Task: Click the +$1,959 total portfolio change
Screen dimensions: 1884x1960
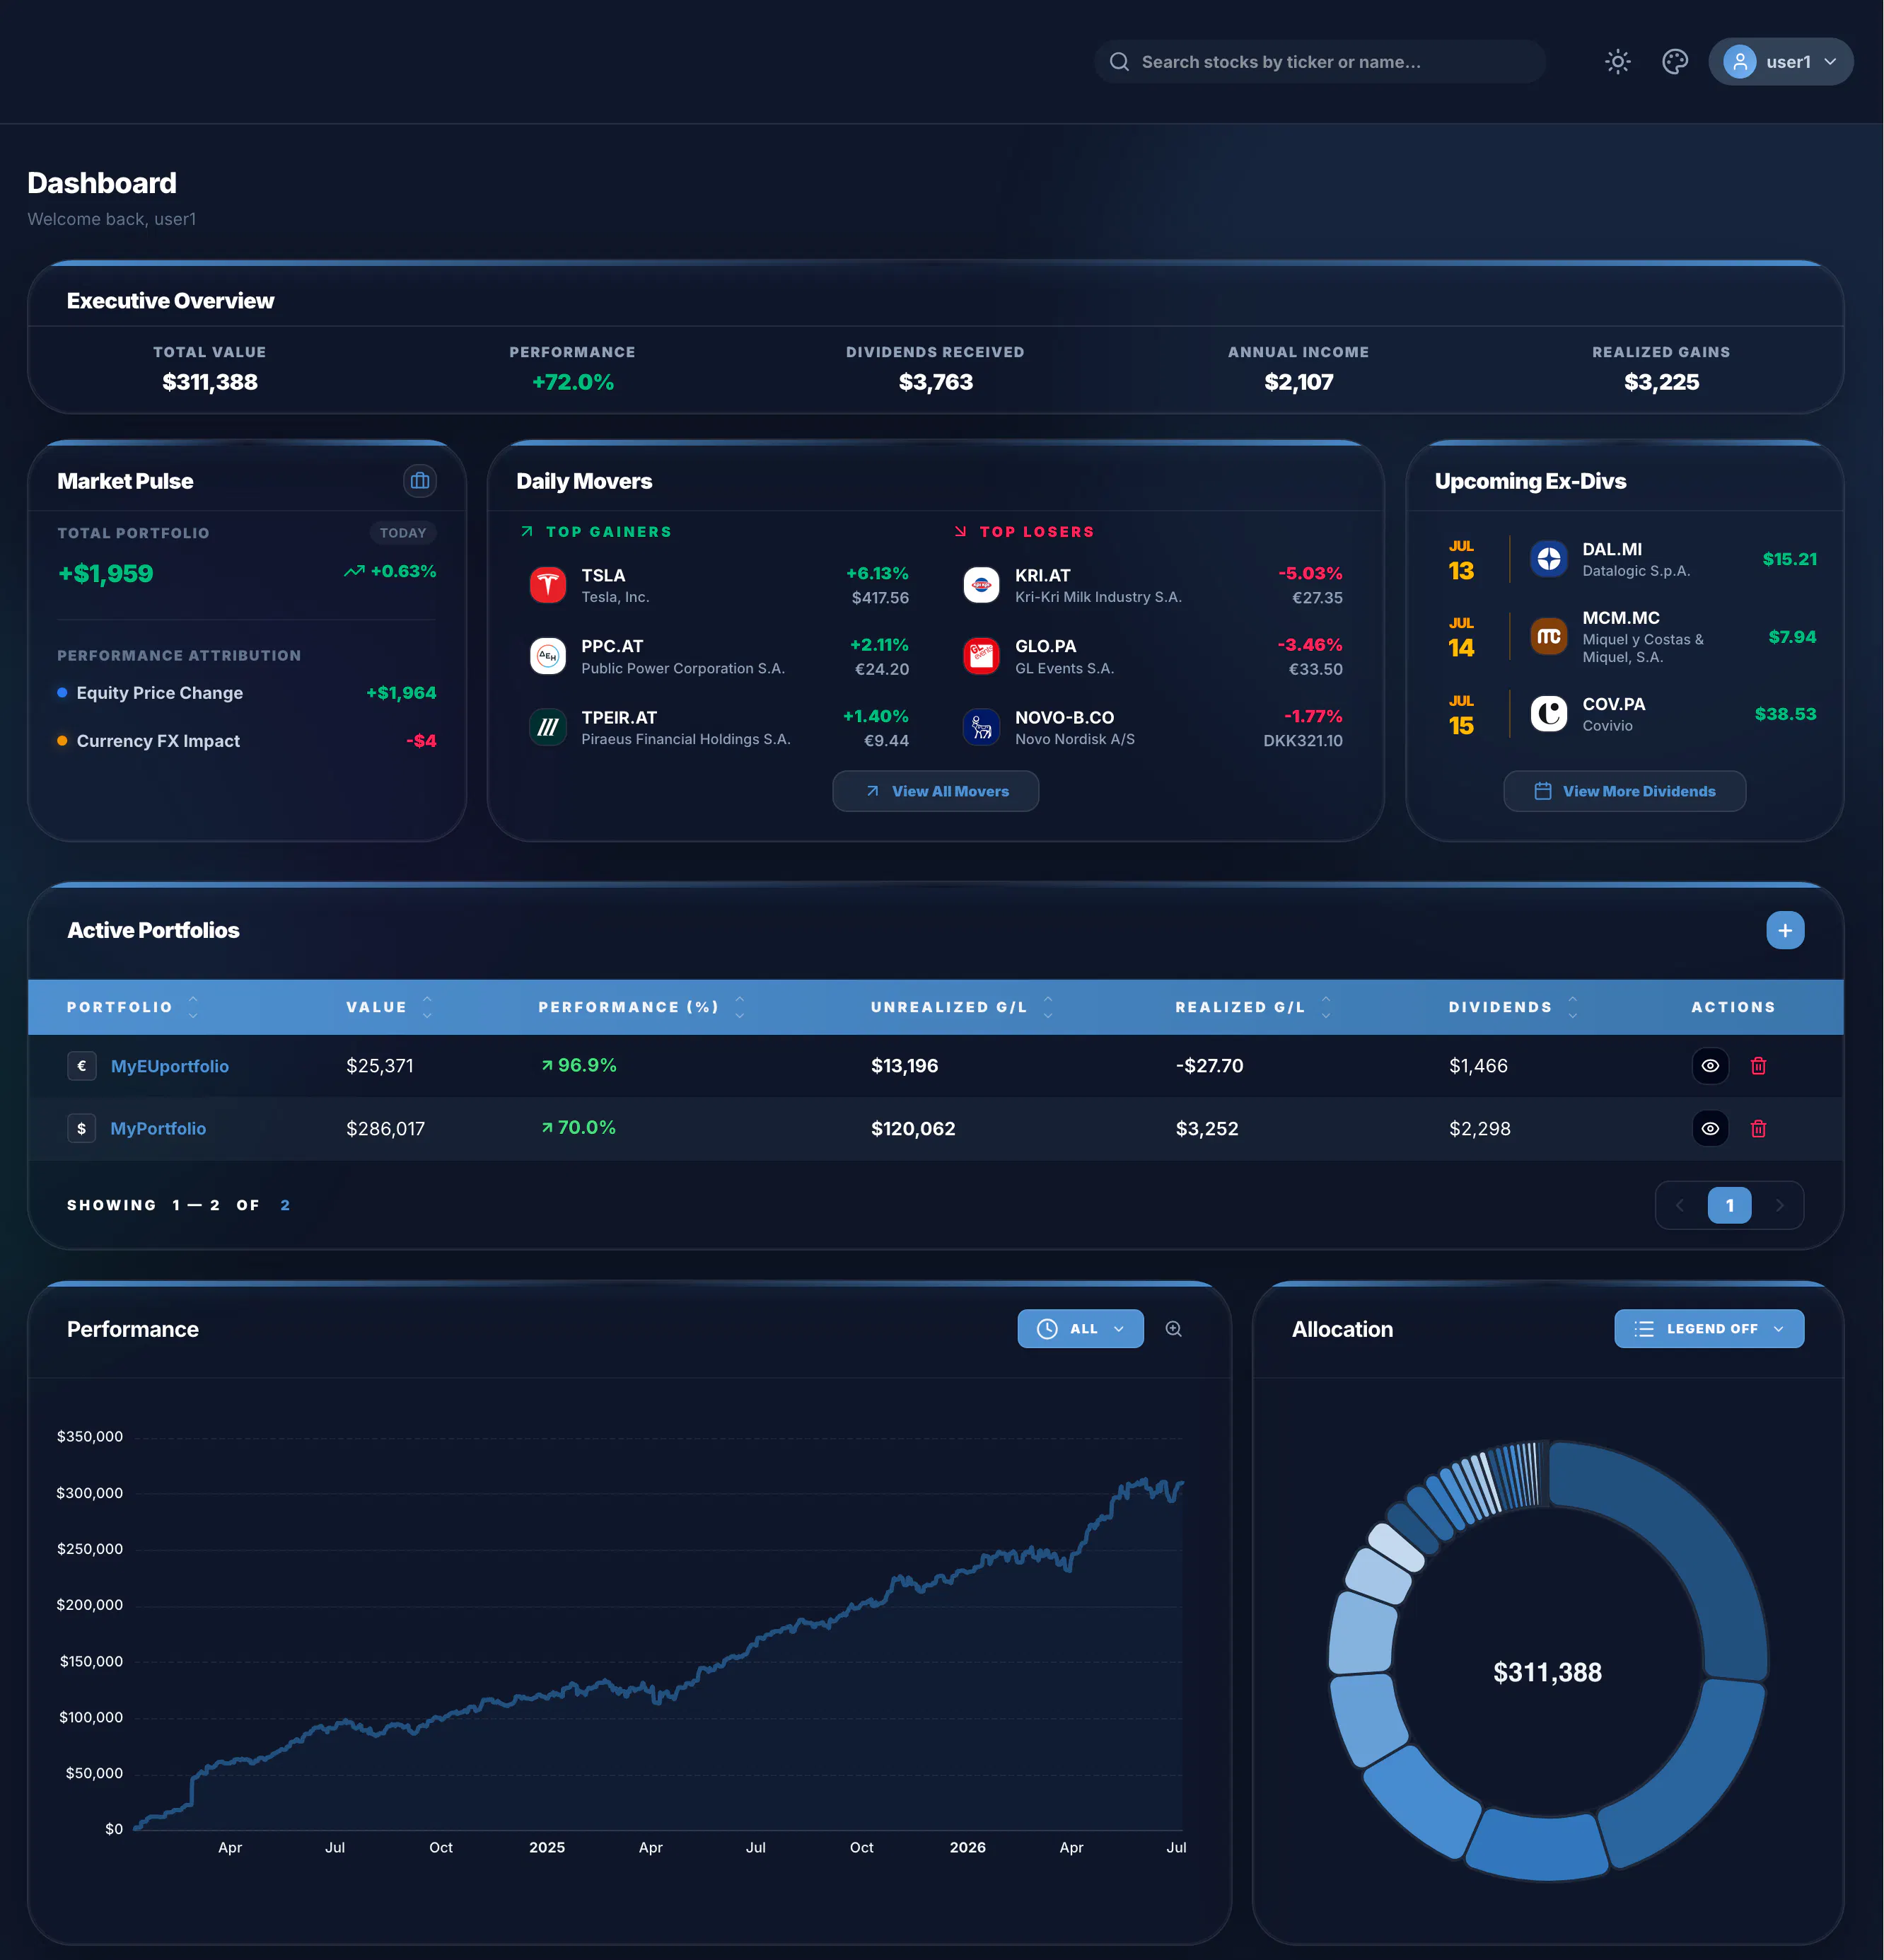Action: click(x=105, y=573)
